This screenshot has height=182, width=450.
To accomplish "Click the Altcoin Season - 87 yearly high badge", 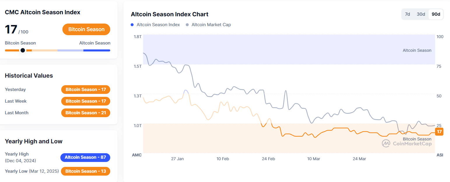I will 85,157.
